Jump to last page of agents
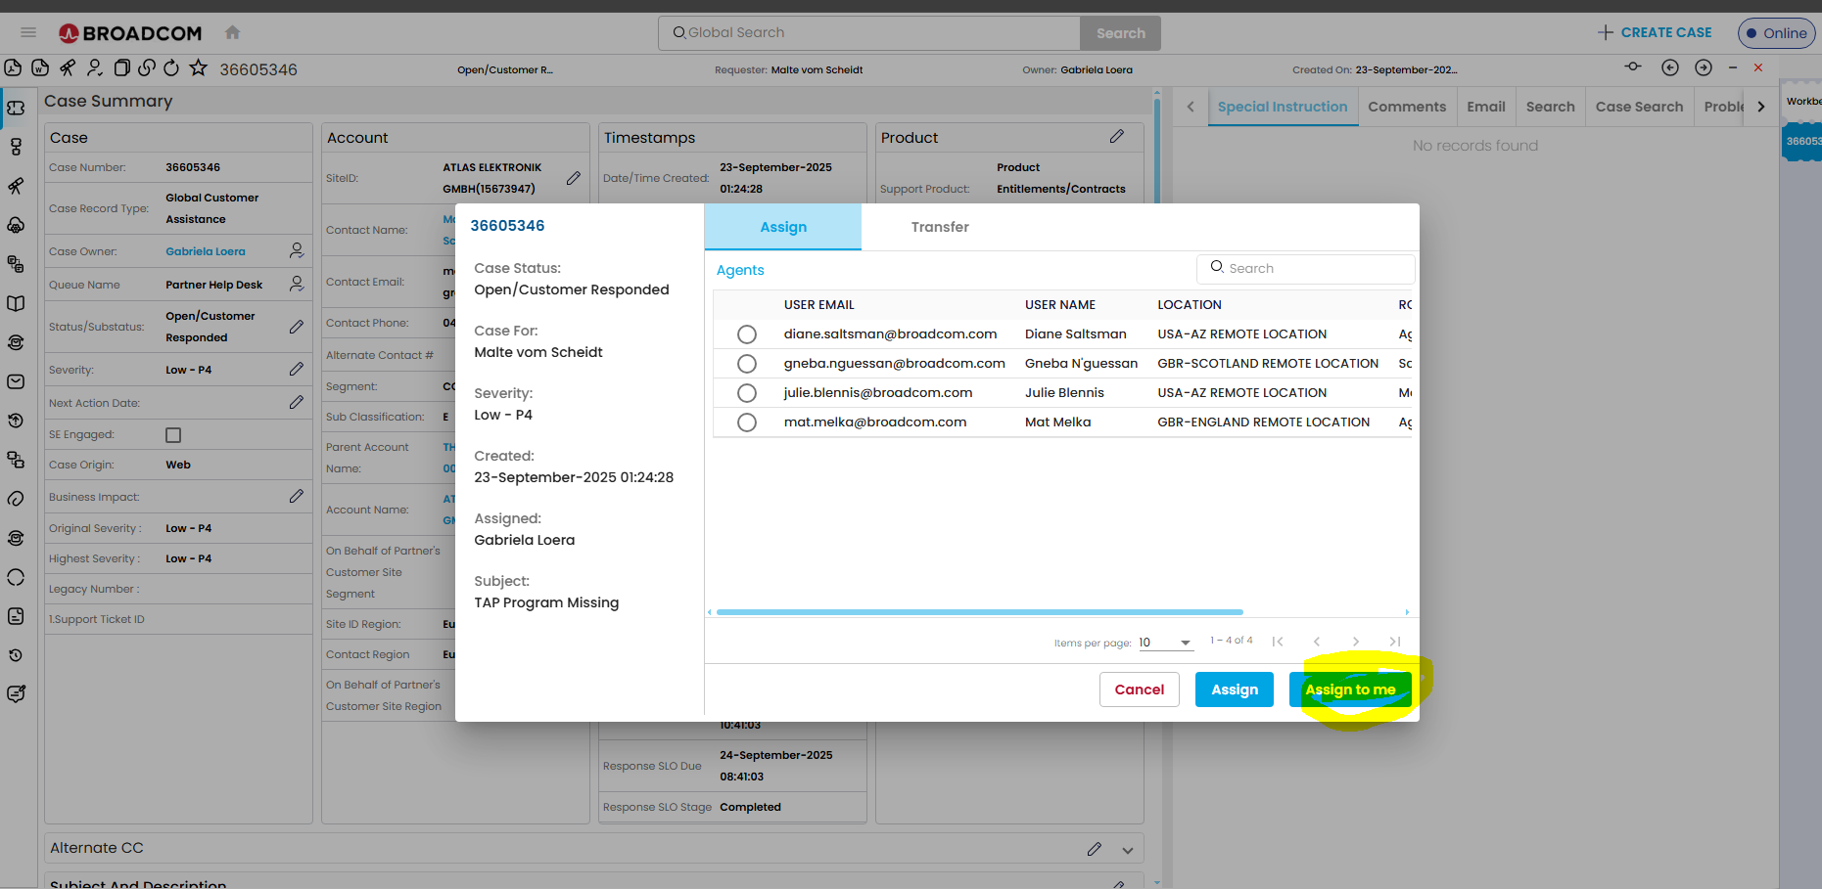This screenshot has height=889, width=1822. (x=1395, y=642)
